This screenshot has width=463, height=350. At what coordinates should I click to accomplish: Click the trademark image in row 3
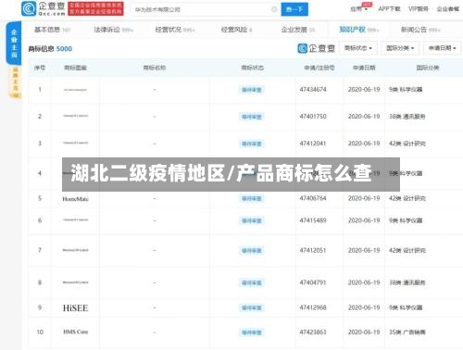tap(75, 144)
